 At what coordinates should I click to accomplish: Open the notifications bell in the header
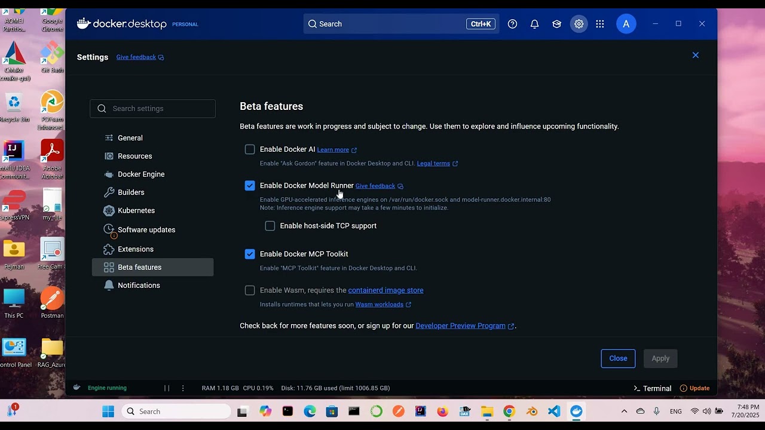coord(534,24)
